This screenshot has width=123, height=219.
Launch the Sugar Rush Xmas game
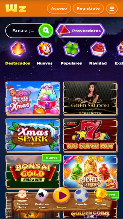(x=33, y=99)
